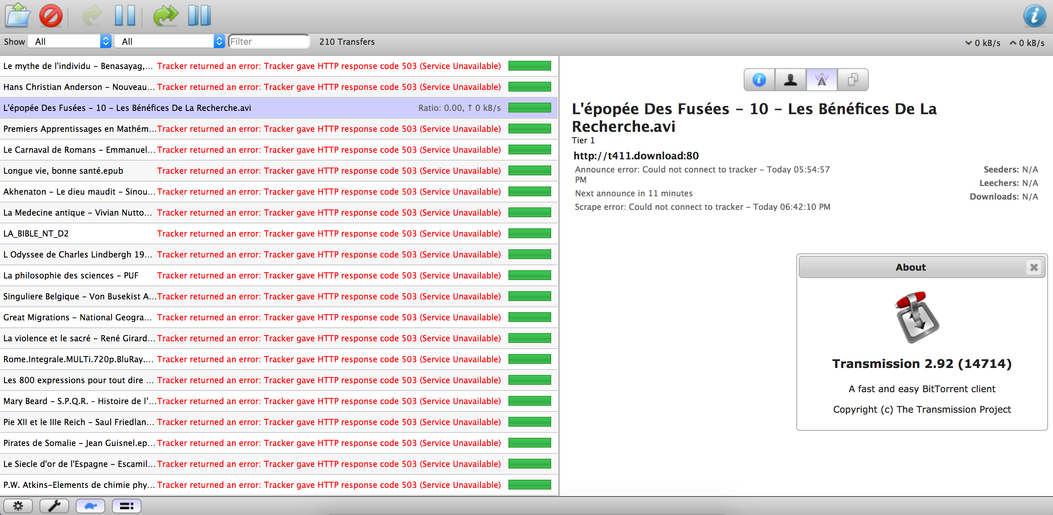Toggle compact view with the list-layout button

pyautogui.click(x=127, y=506)
